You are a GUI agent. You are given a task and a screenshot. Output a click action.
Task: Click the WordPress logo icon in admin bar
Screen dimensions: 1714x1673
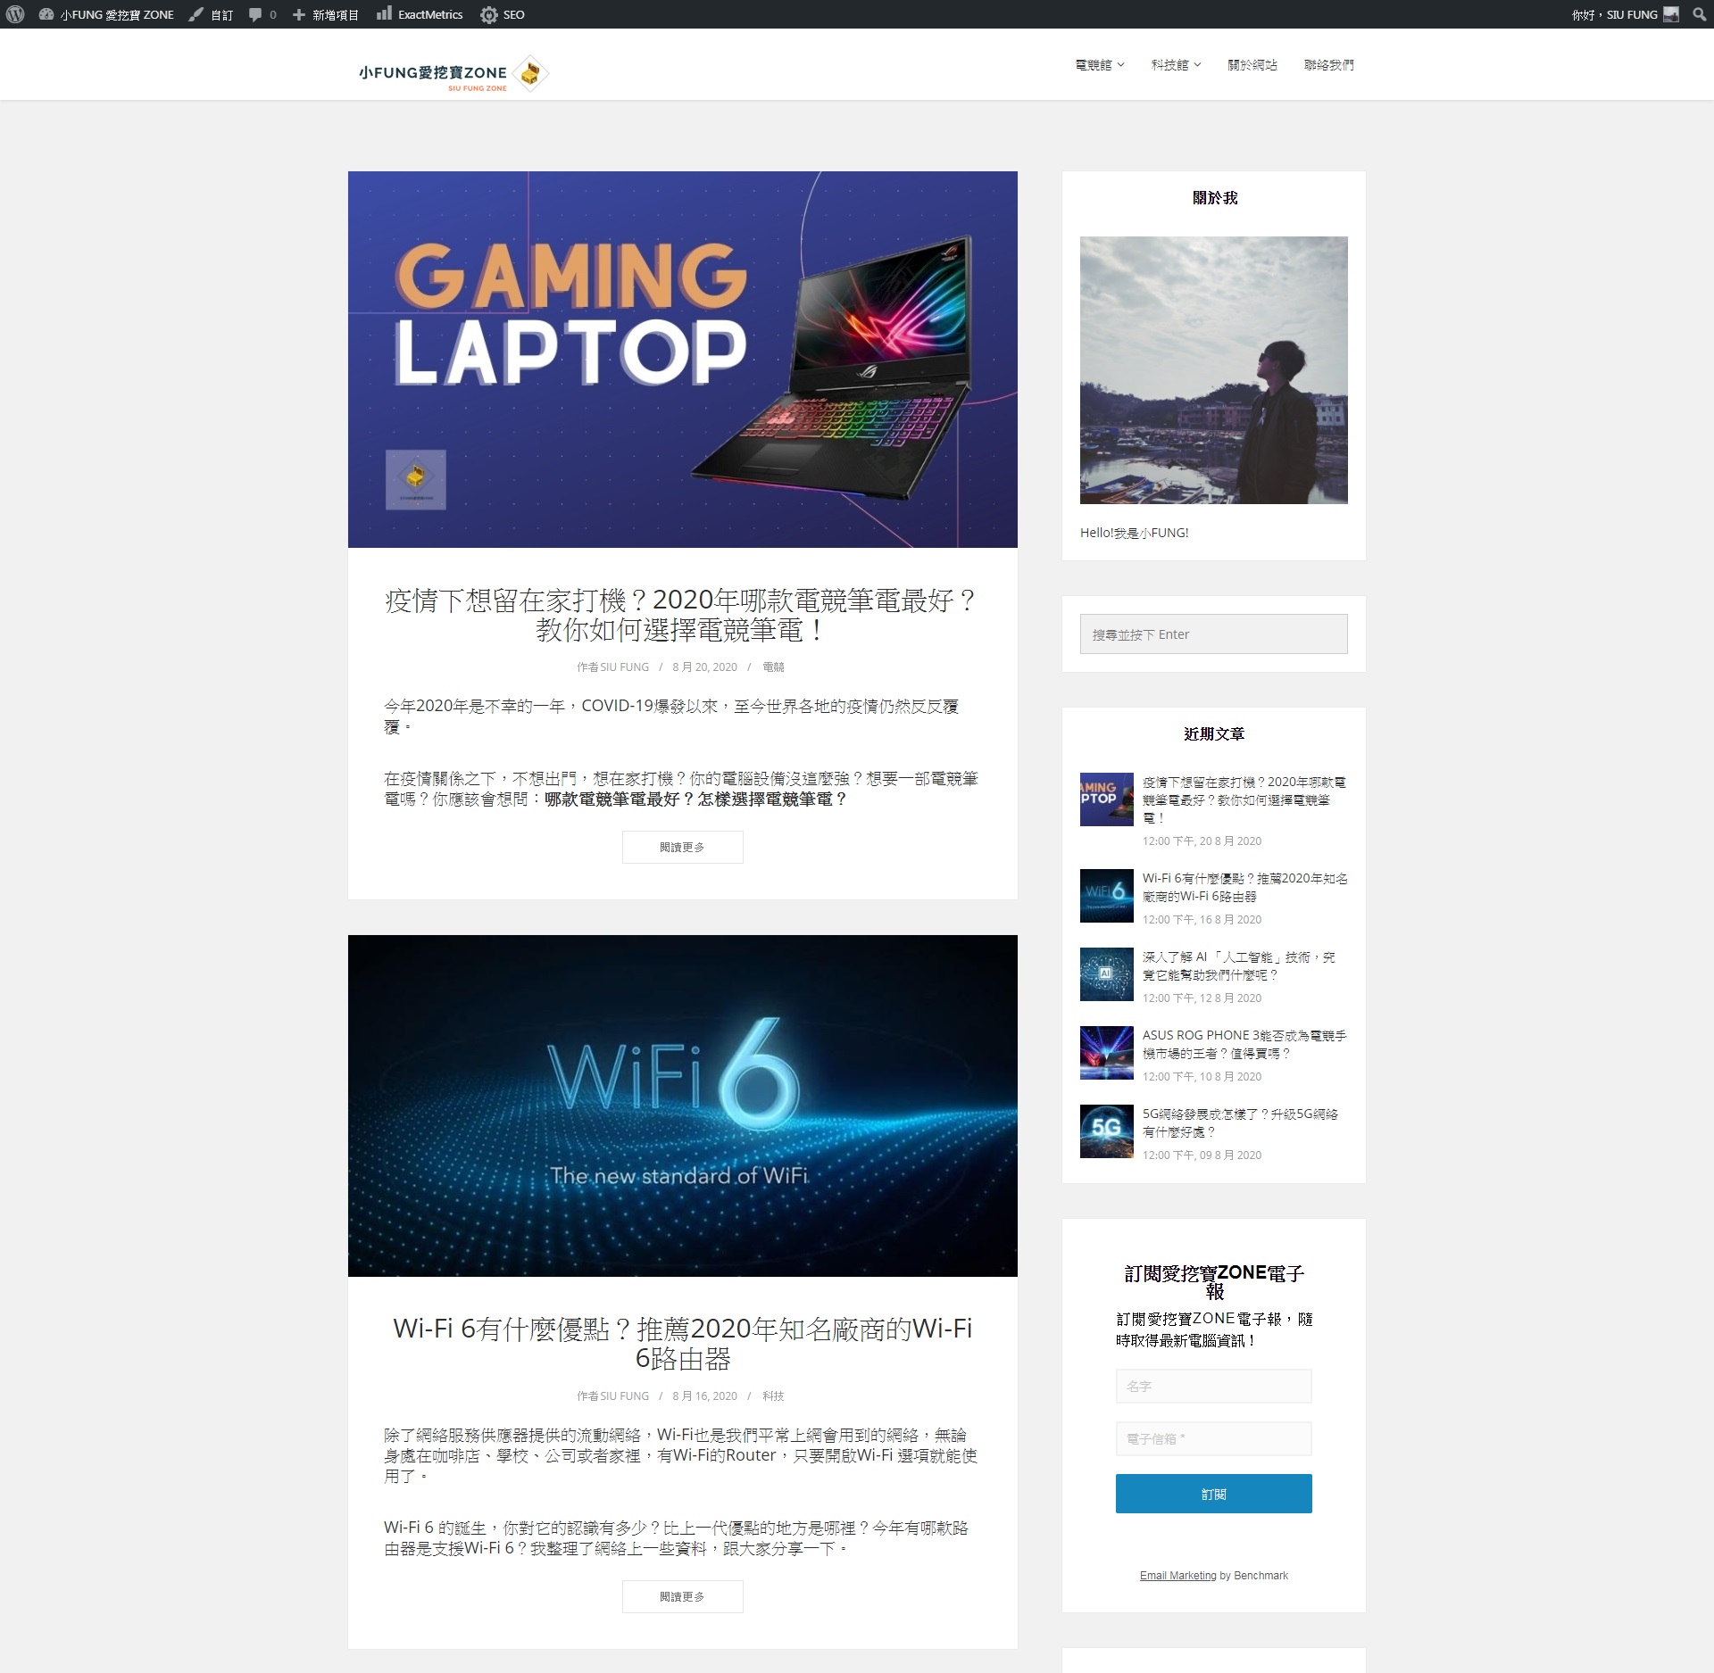pos(15,14)
